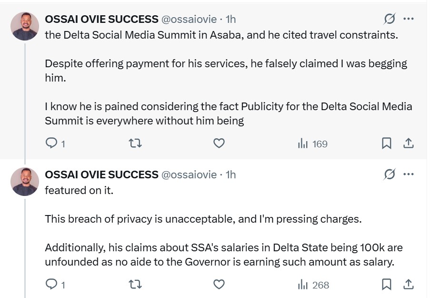Like the tweet about SSA's salaries
Screen dimensions: 439x298
tap(219, 285)
